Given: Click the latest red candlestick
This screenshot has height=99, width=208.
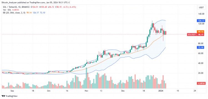Looking at the screenshot, I should point(166,33).
